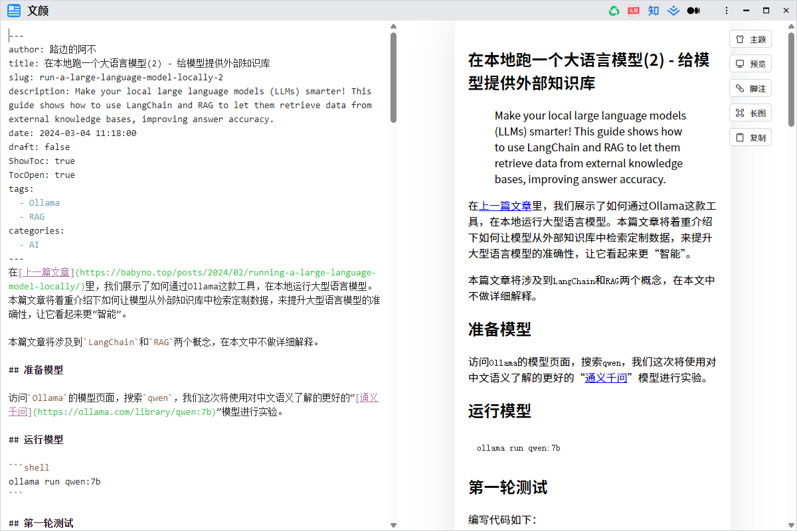Open the 主题 (theme) panel

click(x=750, y=38)
